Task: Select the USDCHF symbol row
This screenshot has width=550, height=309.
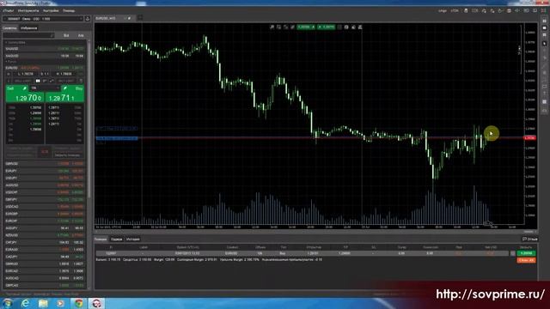Action: (44, 192)
